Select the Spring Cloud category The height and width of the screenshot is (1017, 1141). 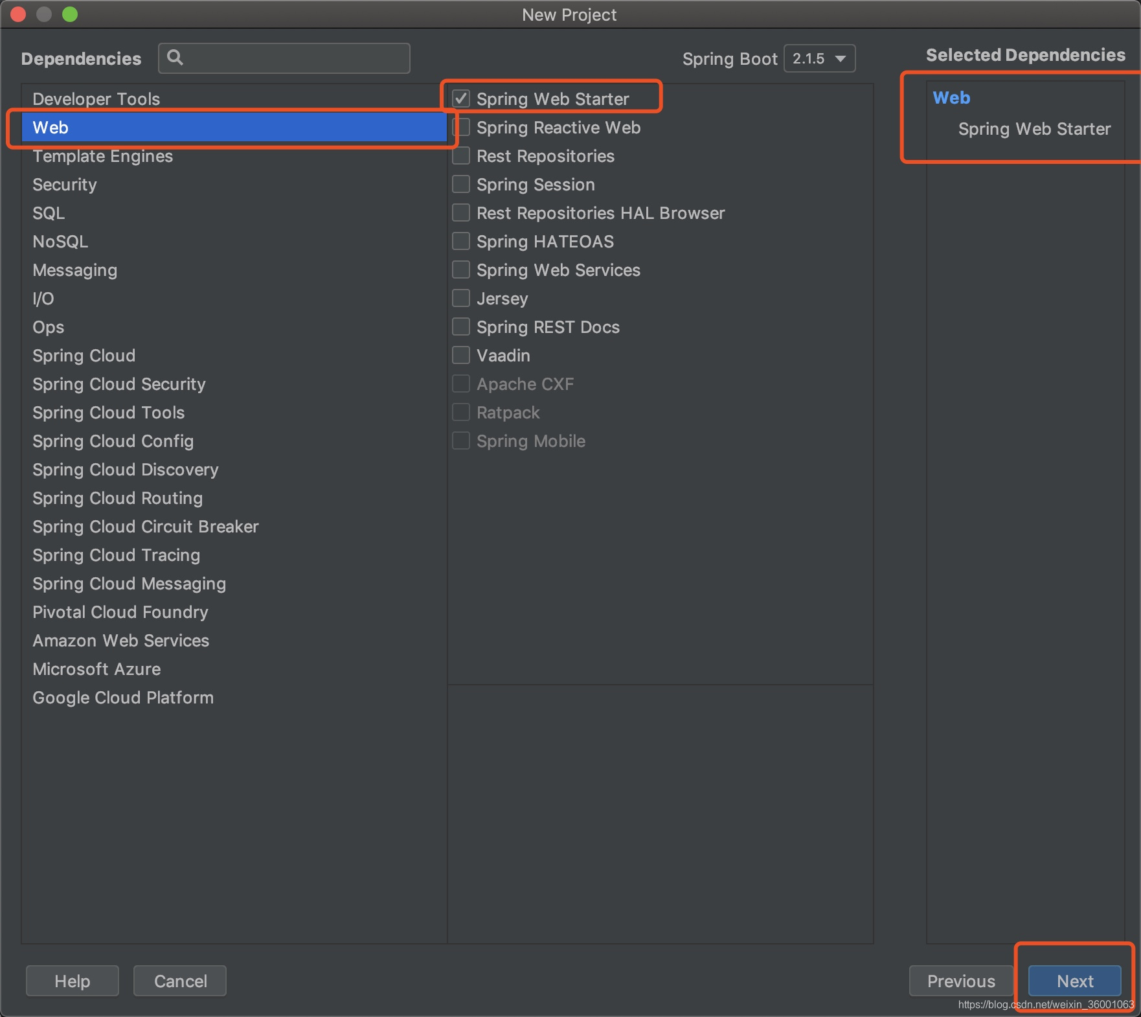pos(234,355)
